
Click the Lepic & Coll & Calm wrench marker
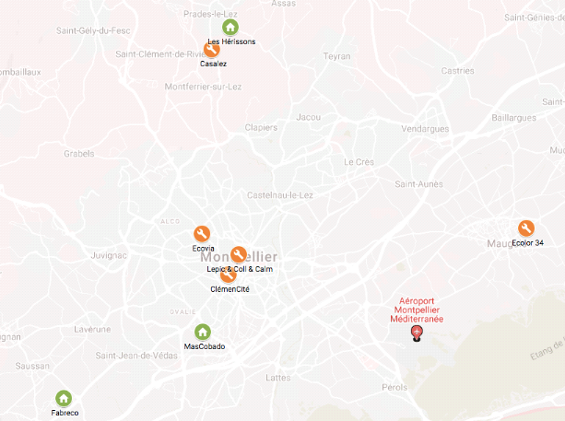239,254
